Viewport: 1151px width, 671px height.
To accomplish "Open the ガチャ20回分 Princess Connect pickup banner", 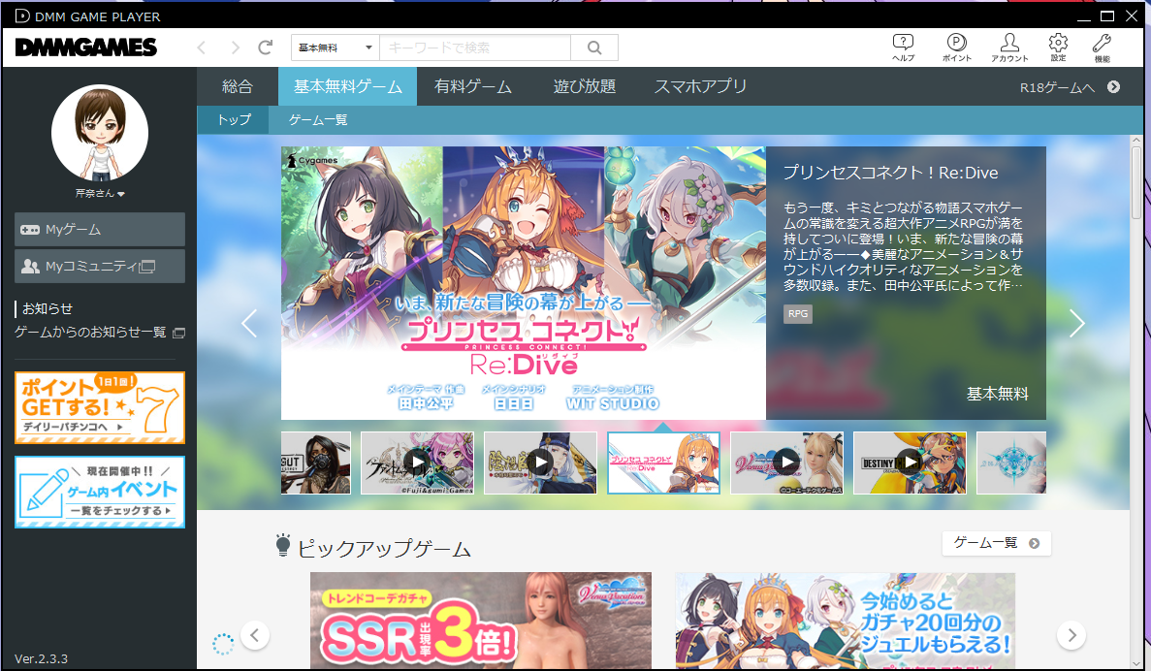I will 845,622.
